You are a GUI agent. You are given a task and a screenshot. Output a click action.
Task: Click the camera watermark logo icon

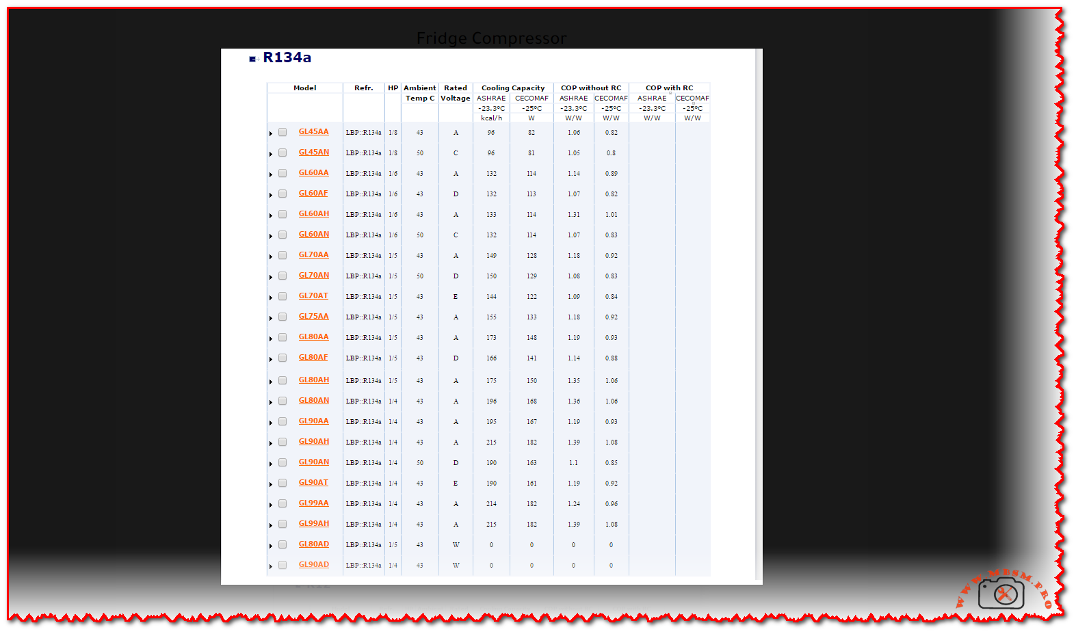click(x=1002, y=592)
